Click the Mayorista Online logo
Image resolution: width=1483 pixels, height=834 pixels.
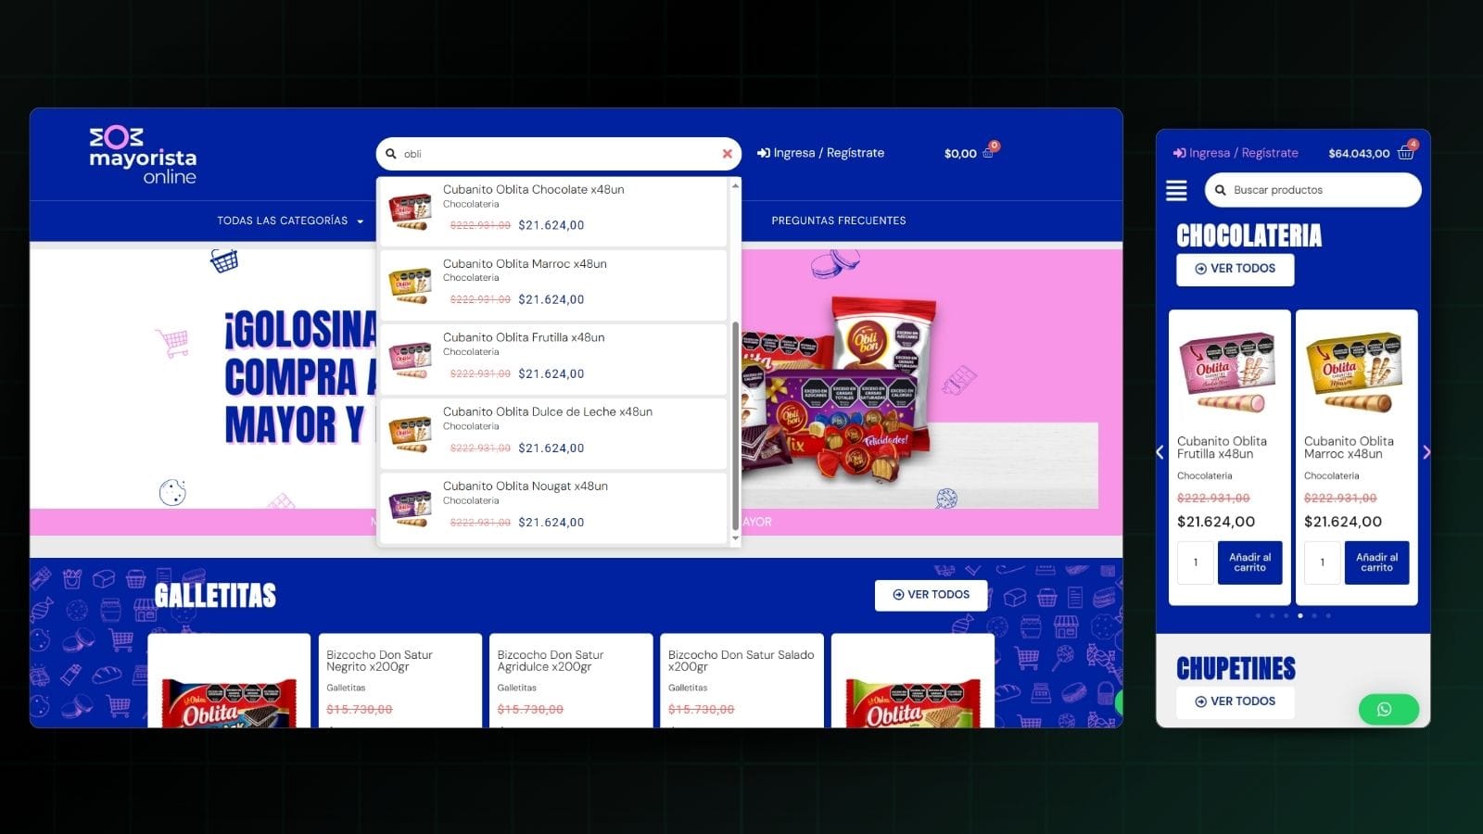pyautogui.click(x=143, y=156)
